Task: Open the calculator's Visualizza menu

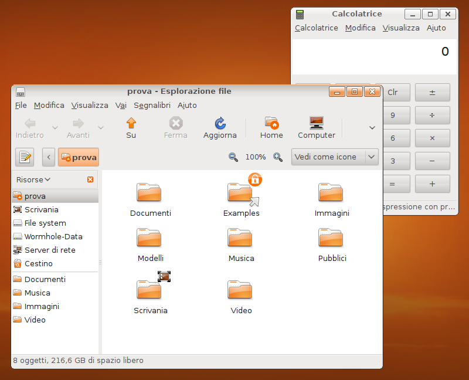Action: (x=401, y=28)
